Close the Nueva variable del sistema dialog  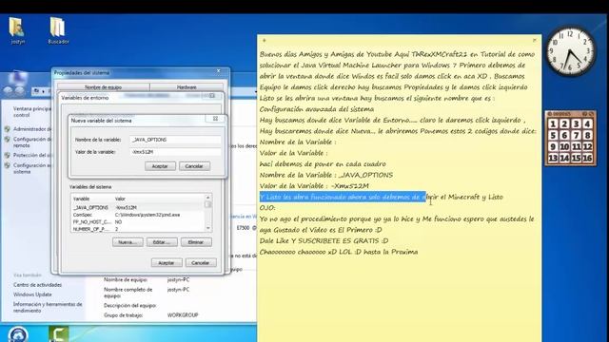click(215, 119)
